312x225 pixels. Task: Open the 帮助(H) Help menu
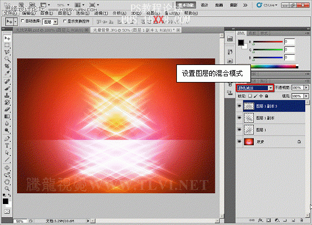191,13
